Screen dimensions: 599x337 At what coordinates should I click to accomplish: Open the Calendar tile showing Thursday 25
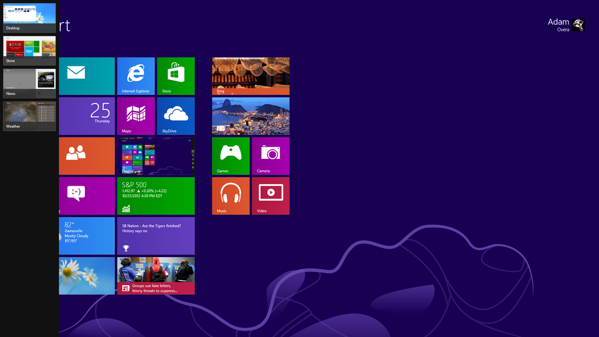click(x=86, y=116)
